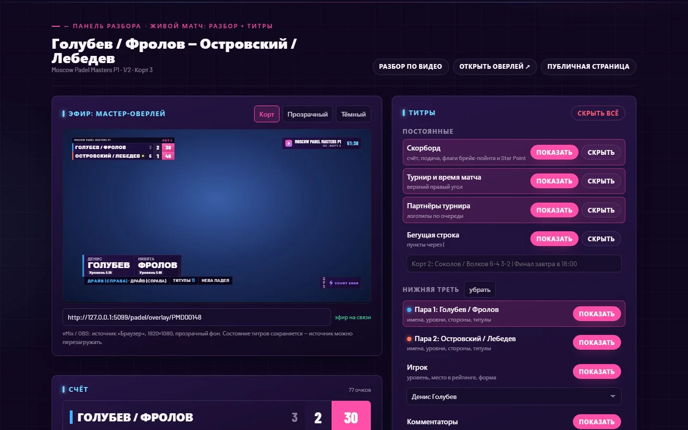Screen dimensions: 688x430
Task: Click the '77 очков' counter text
Action: tap(360, 390)
